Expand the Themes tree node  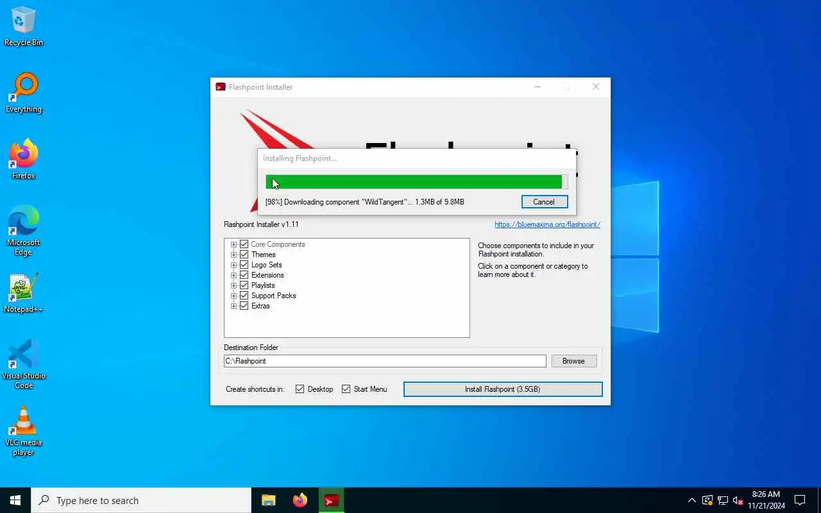coord(233,255)
